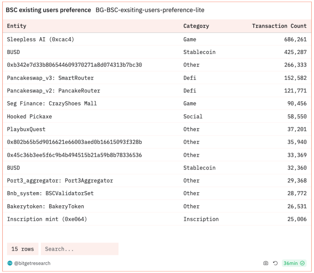Select the Bnb_system: BSCValidatorSet entity cell
Image resolution: width=314 pixels, height=273 pixels.
[x=50, y=193]
